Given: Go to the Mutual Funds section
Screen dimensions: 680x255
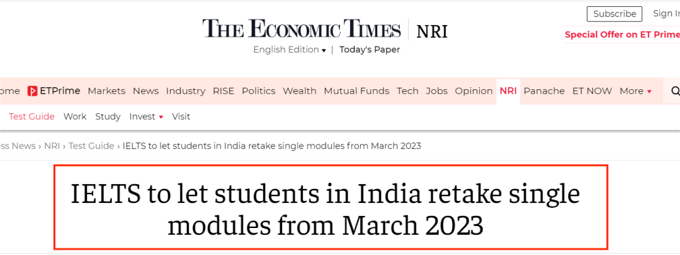Looking at the screenshot, I should click(x=356, y=91).
